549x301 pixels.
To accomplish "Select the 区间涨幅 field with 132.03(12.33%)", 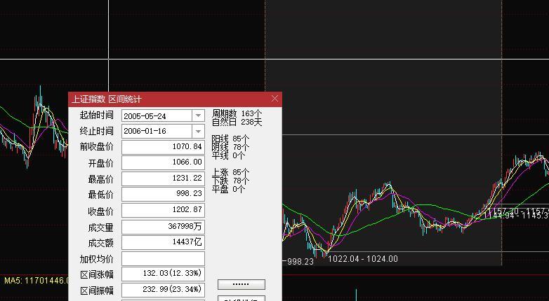I will tap(163, 274).
